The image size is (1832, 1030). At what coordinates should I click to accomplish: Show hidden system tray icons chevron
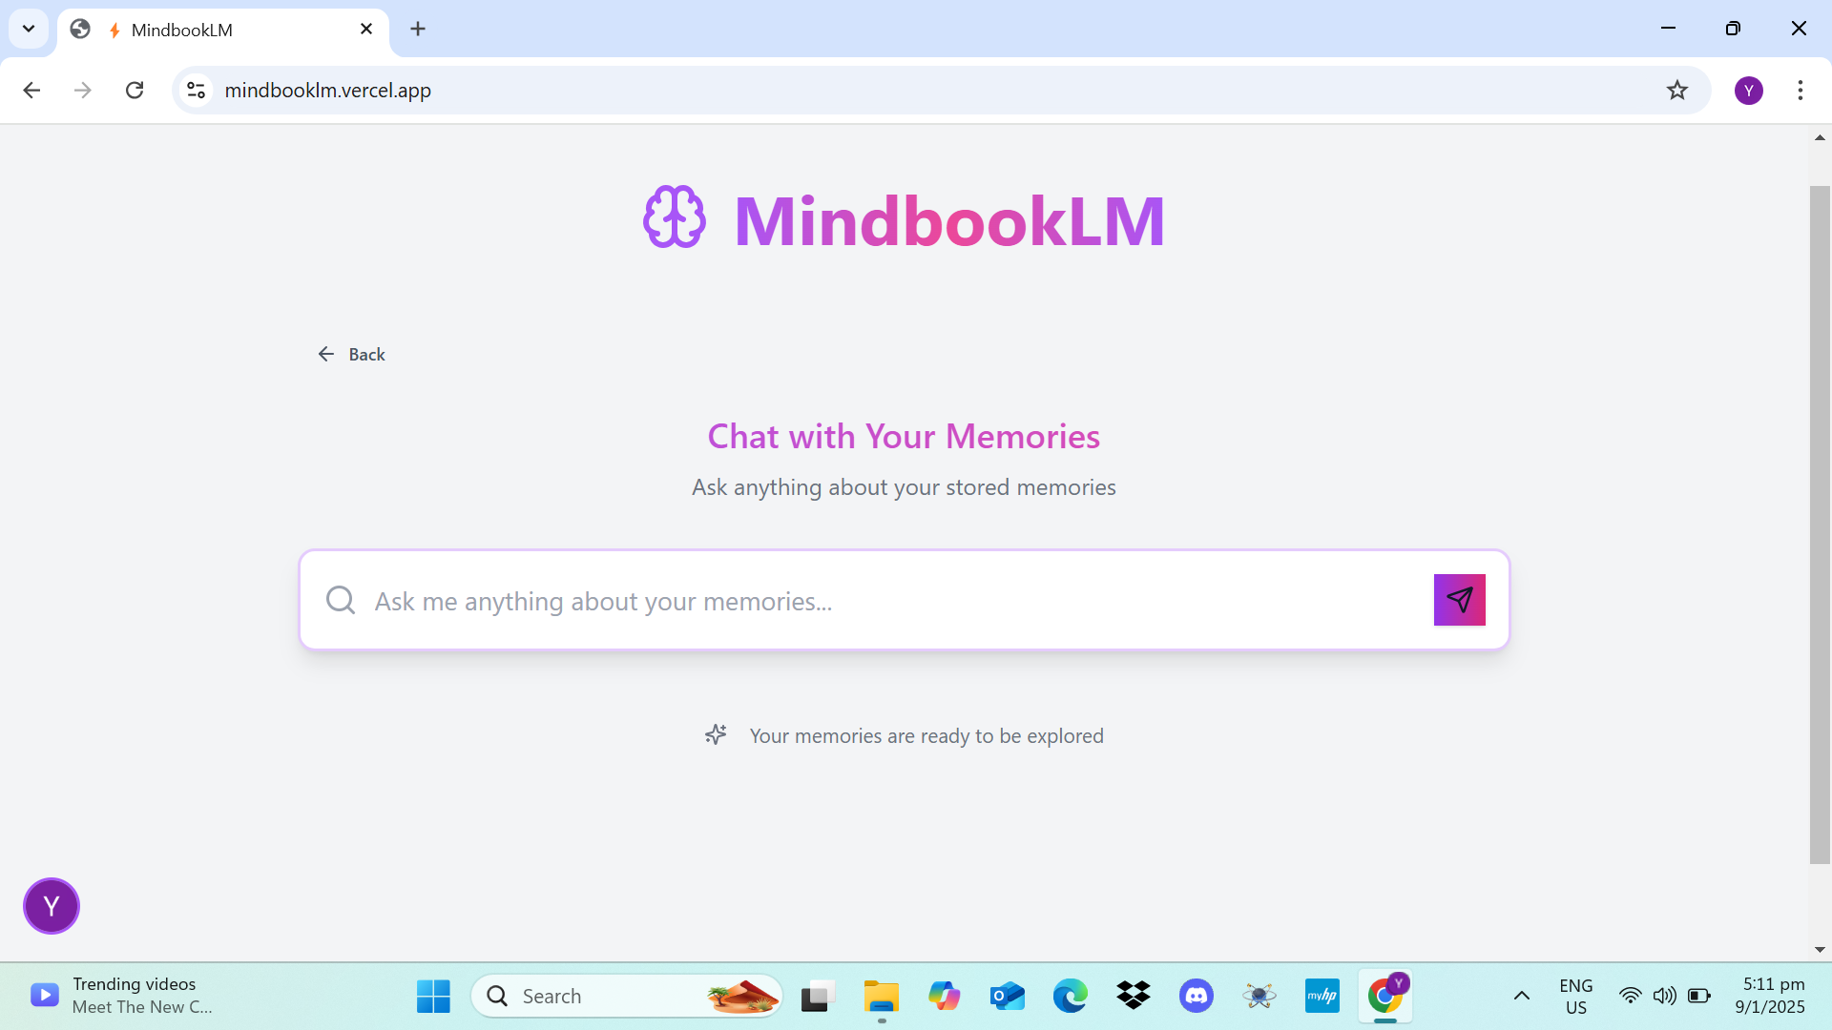pyautogui.click(x=1522, y=996)
